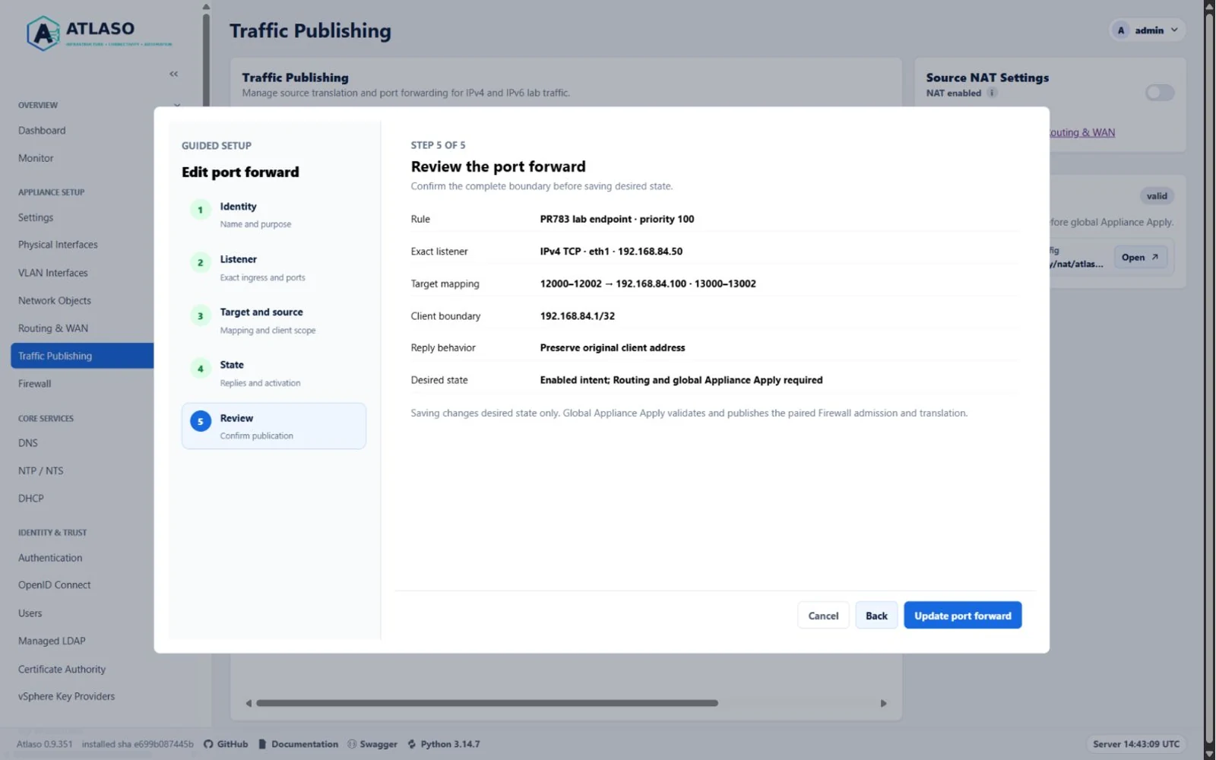Click NAT enabled info icon
Image resolution: width=1216 pixels, height=760 pixels.
pos(992,93)
